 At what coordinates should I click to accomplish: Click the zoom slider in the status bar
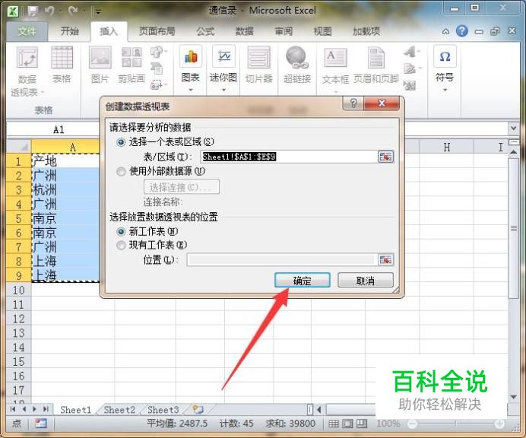click(x=456, y=424)
